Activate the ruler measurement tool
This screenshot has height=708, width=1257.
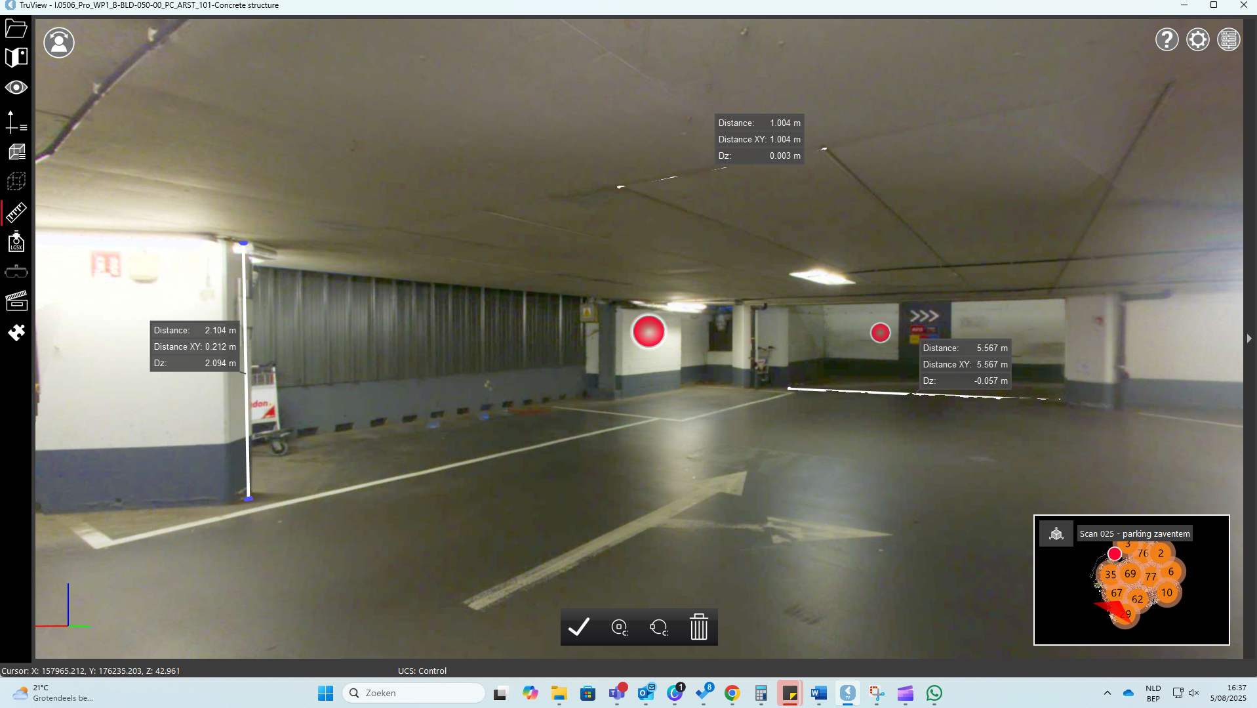click(x=16, y=212)
